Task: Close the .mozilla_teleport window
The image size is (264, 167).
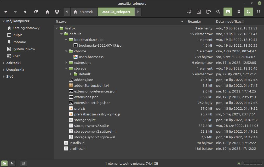Action: click(260, 3)
